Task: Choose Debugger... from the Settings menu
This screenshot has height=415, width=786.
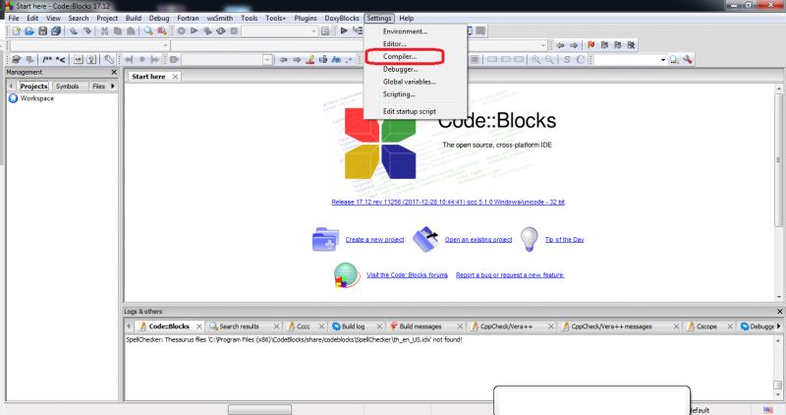Action: click(400, 69)
